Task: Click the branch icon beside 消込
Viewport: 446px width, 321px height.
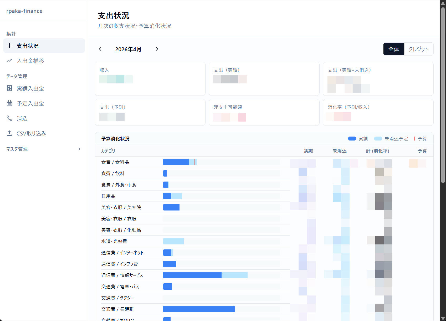Action: point(9,118)
